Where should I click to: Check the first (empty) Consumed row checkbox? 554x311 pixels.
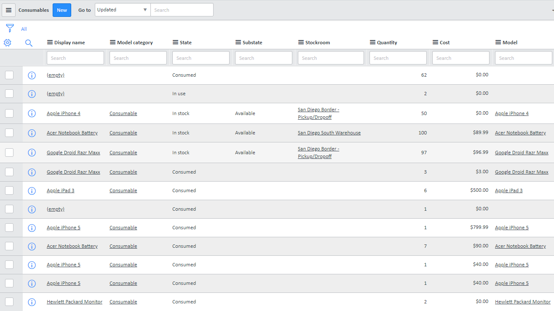[x=9, y=75]
